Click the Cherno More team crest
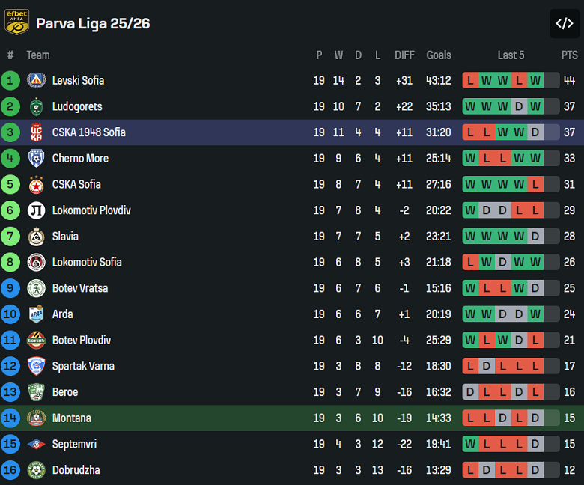 point(36,158)
